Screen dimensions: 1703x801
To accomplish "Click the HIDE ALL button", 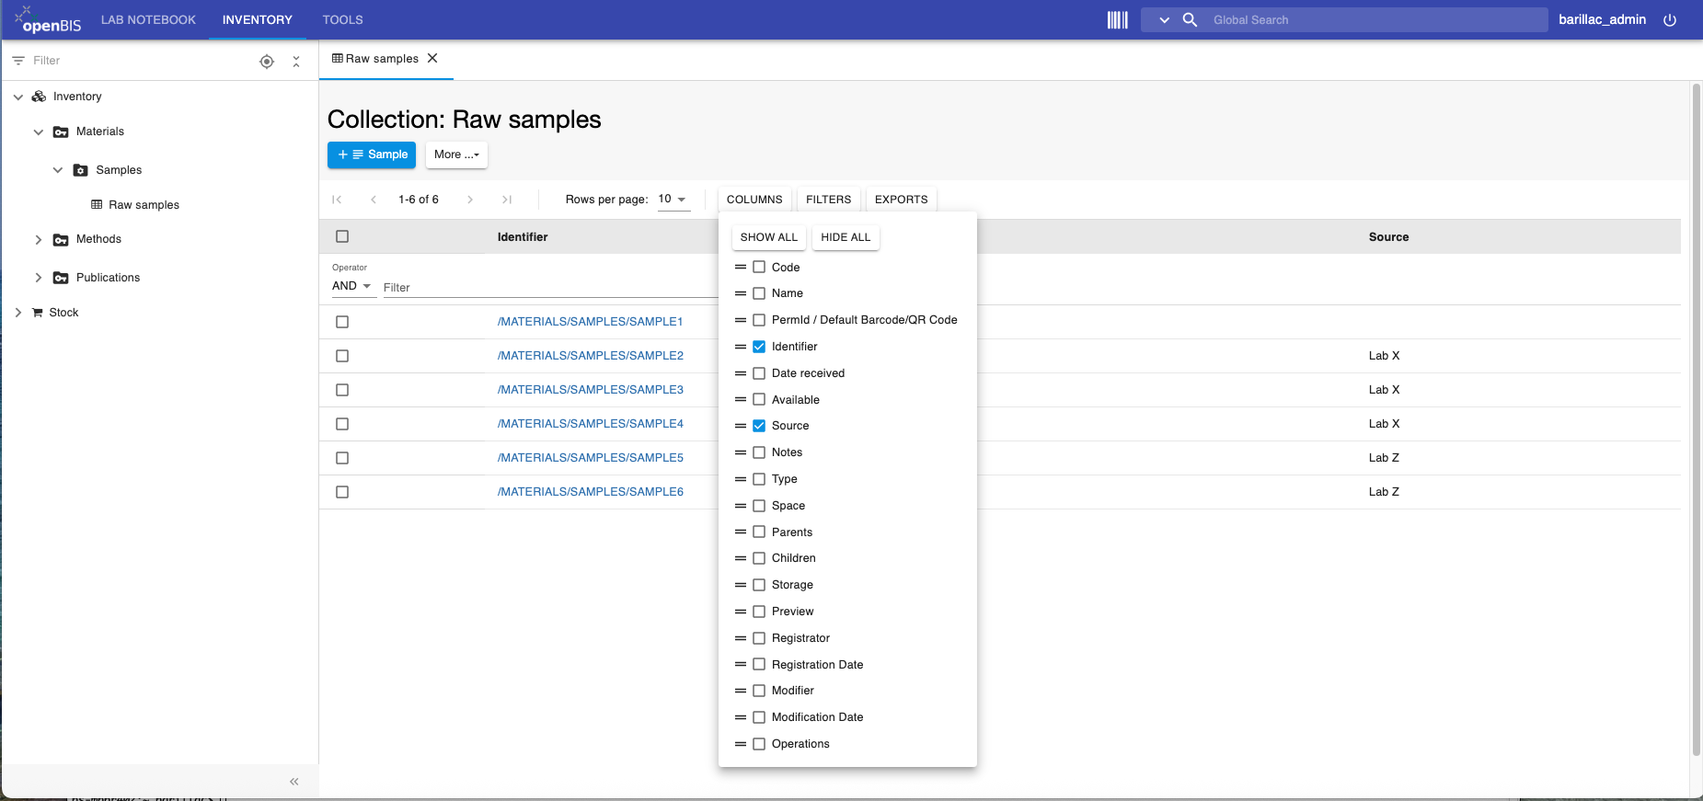I will (x=846, y=237).
